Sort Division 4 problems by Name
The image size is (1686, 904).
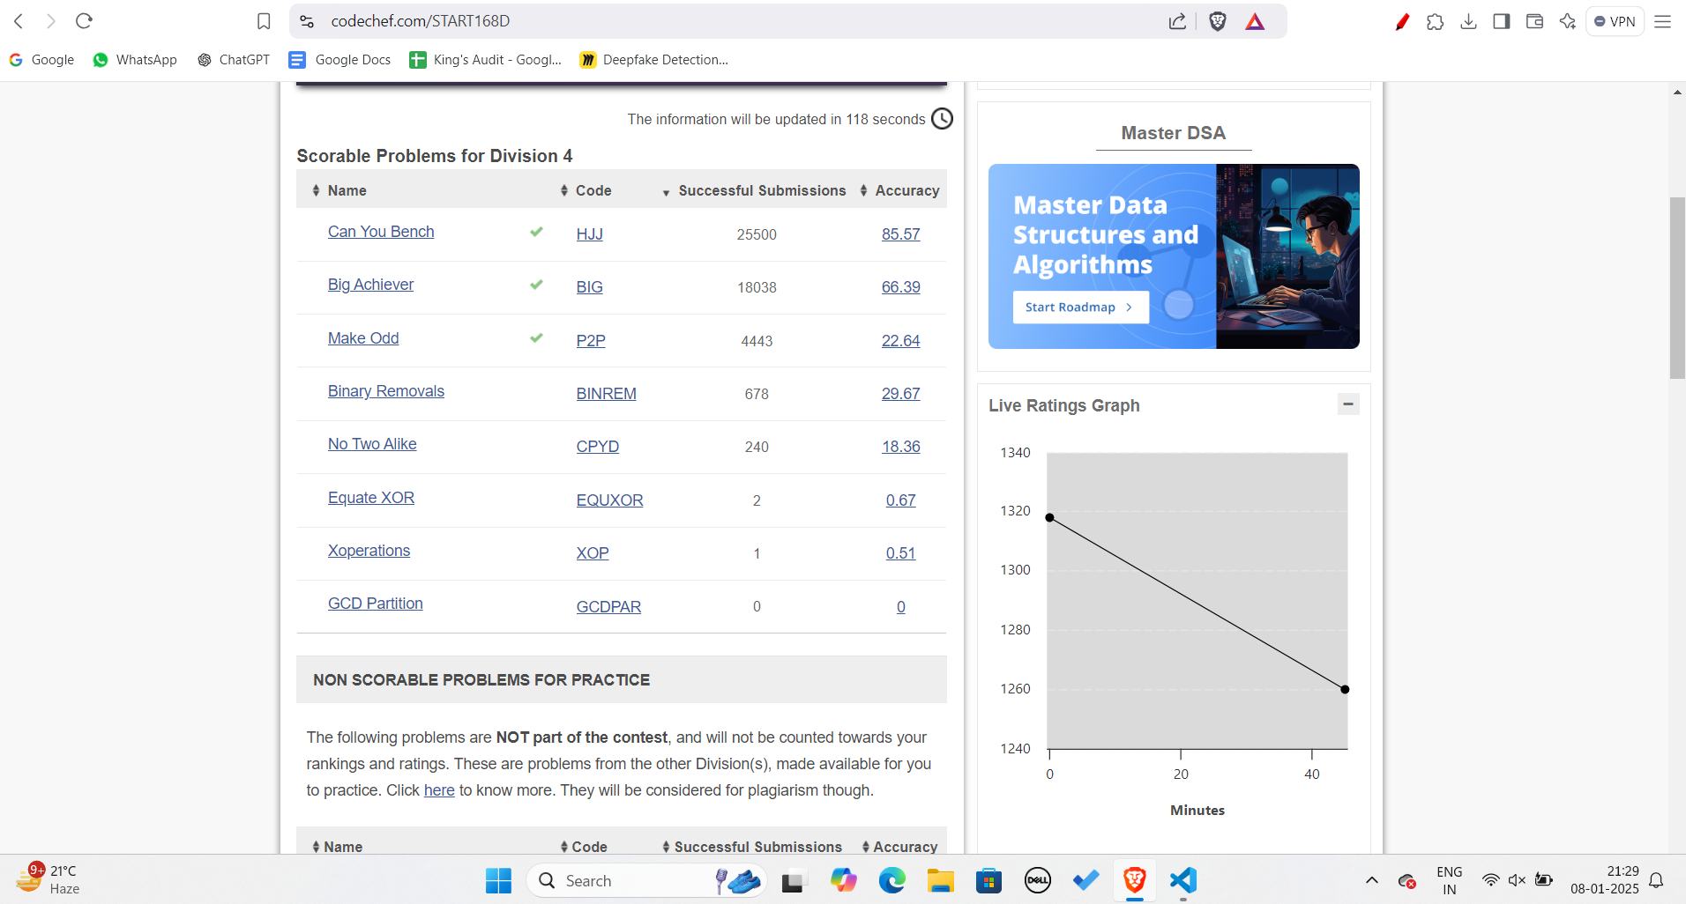(x=339, y=190)
